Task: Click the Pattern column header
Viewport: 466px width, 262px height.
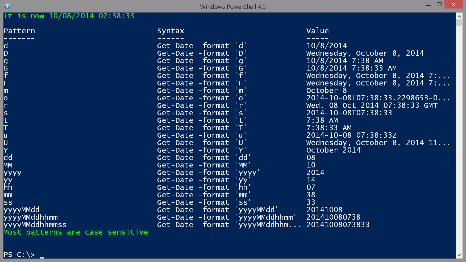Action: click(x=19, y=31)
